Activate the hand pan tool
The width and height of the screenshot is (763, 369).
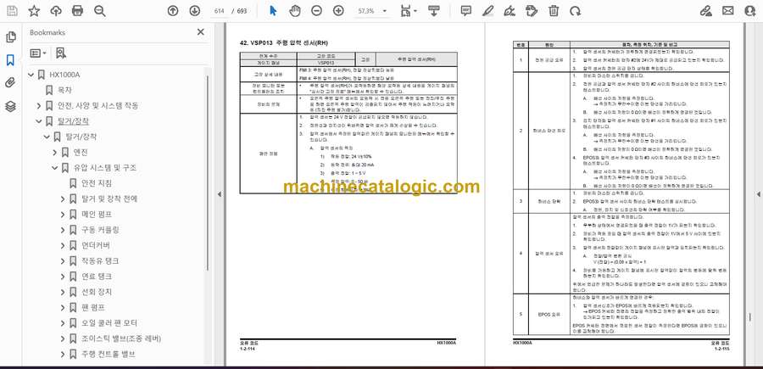pos(295,11)
